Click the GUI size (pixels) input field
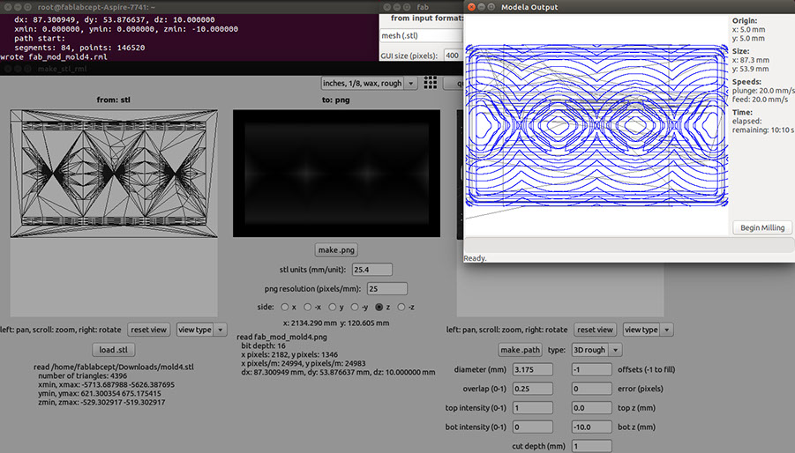 pyautogui.click(x=453, y=56)
